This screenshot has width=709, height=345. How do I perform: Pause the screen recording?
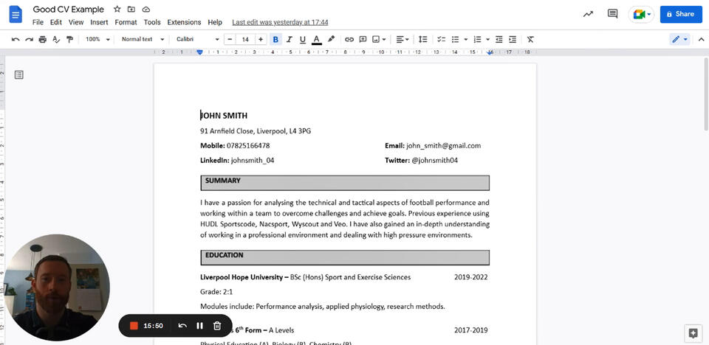199,326
